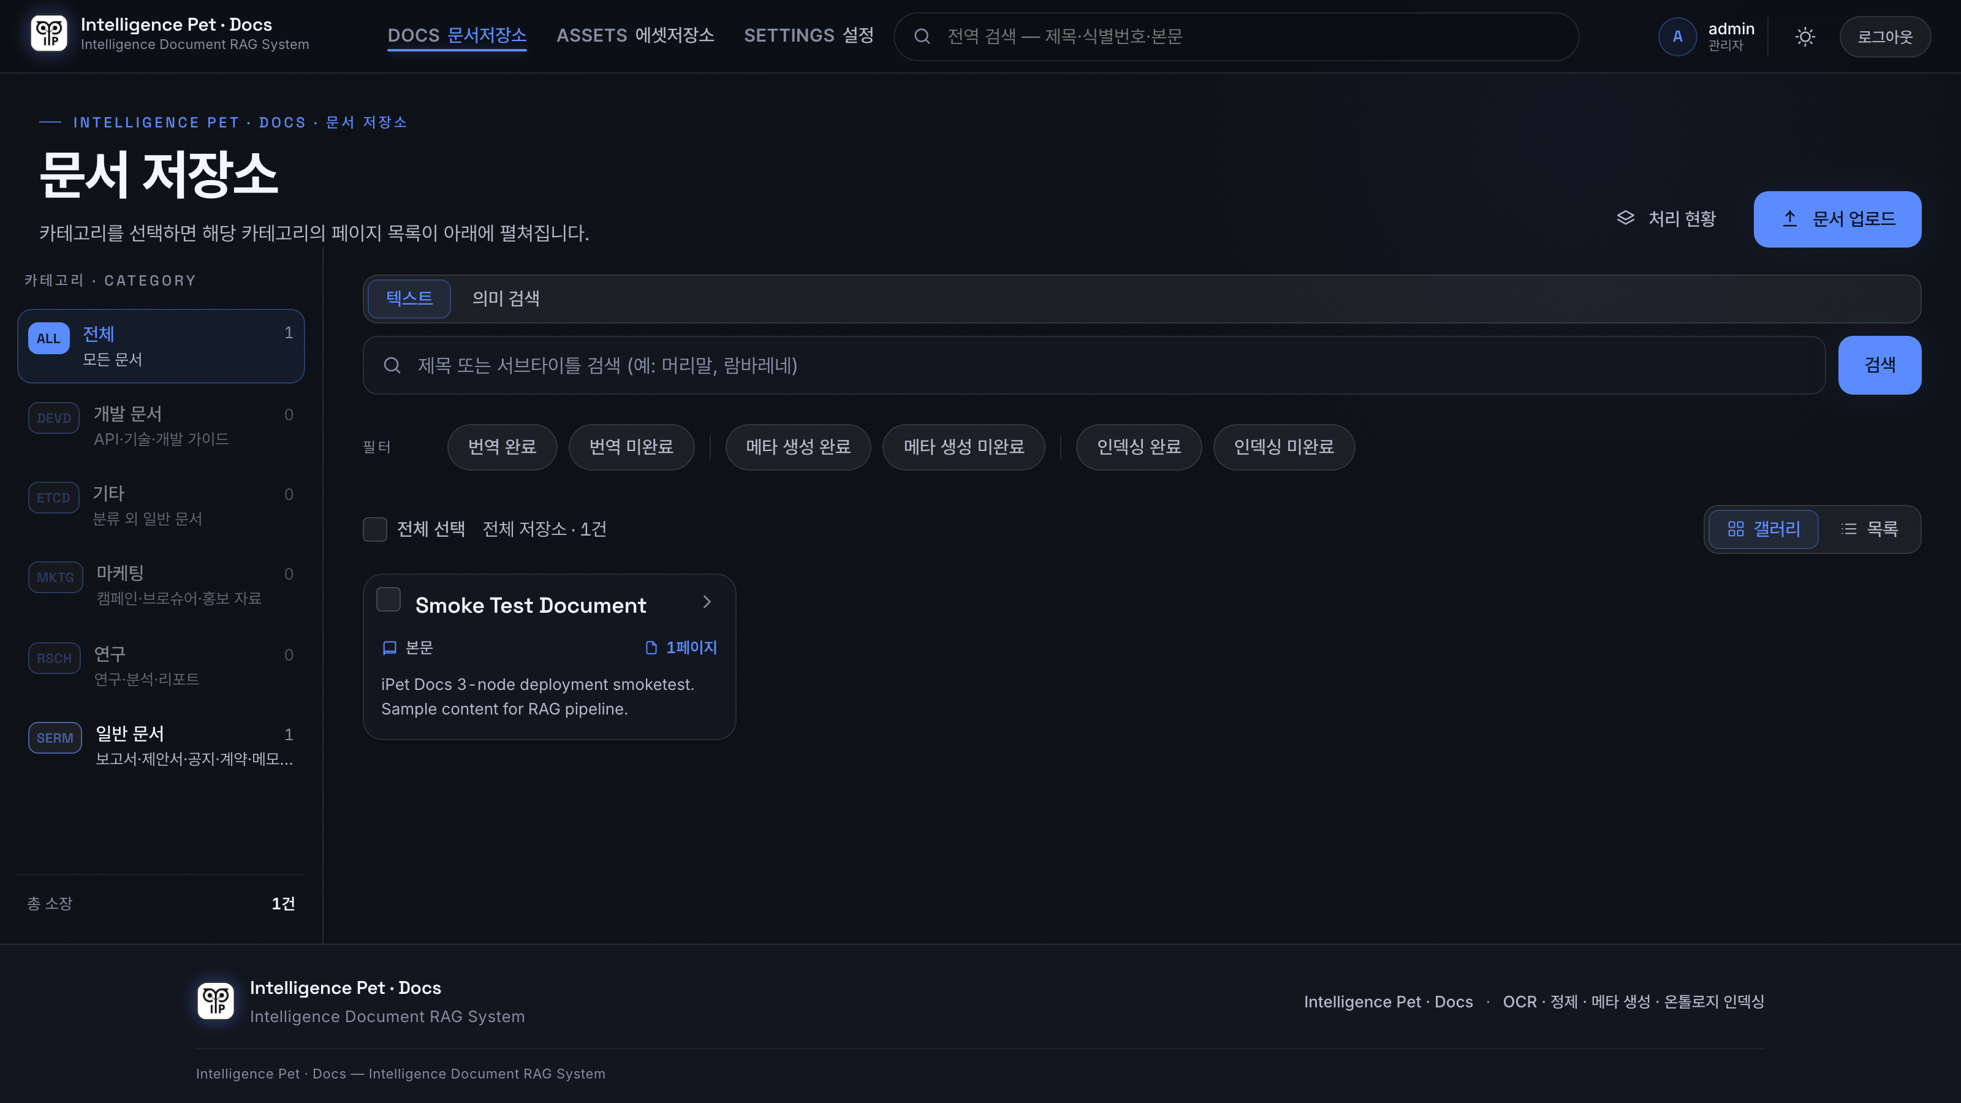Click the Smoke Test Document description text
Screen dimensions: 1961x1103
click(x=537, y=697)
